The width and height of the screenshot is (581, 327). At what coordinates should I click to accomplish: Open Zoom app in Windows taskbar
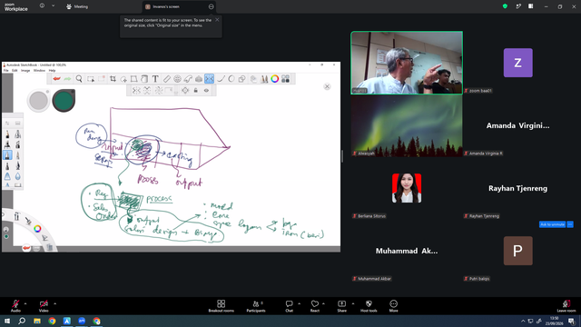pyautogui.click(x=82, y=321)
